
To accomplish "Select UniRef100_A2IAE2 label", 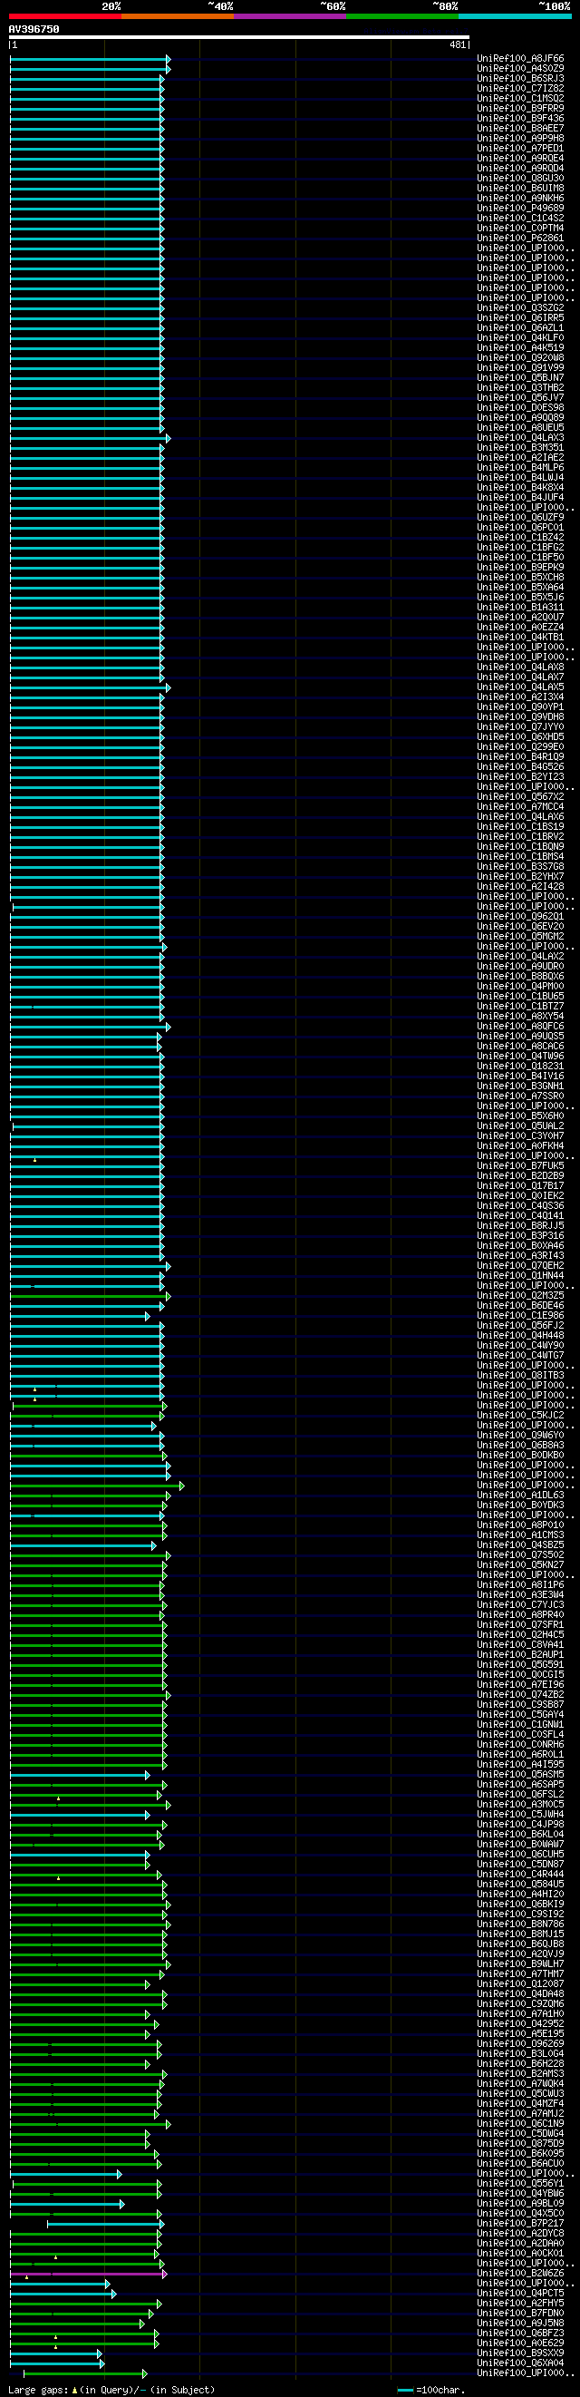I will pyautogui.click(x=520, y=457).
